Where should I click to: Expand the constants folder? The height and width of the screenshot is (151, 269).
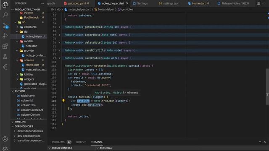17,27
